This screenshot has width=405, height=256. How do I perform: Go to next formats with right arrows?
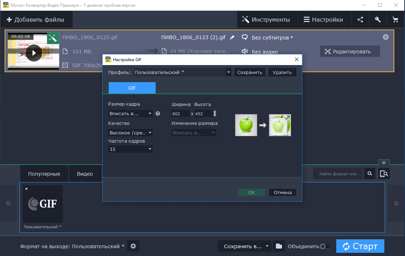pos(396,203)
